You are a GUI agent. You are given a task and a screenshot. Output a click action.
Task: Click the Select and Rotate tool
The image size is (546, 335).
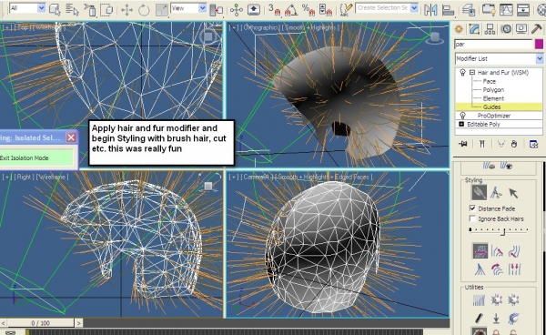[144, 10]
